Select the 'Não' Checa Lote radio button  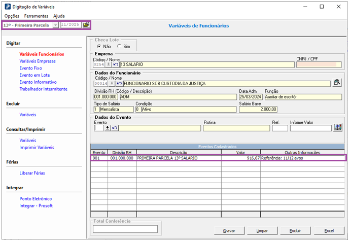point(99,47)
